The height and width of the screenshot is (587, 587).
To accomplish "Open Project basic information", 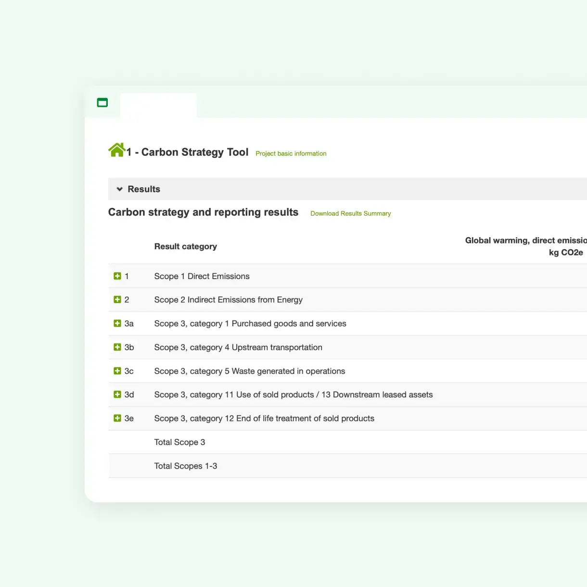I will [291, 153].
